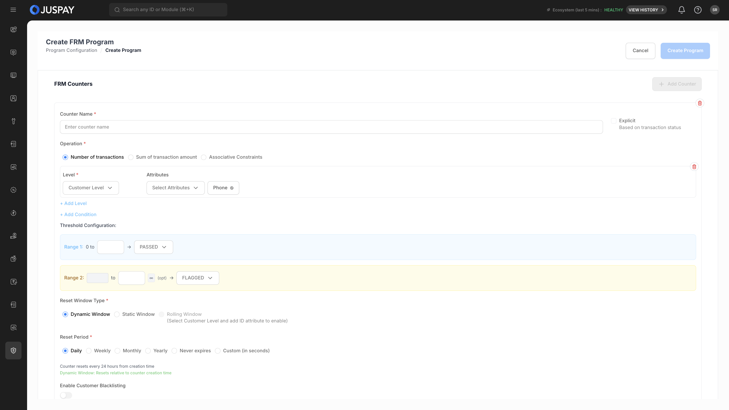Open the person profile sidebar icon

13,98
